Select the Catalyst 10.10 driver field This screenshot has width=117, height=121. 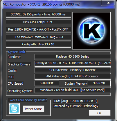tap(73, 63)
